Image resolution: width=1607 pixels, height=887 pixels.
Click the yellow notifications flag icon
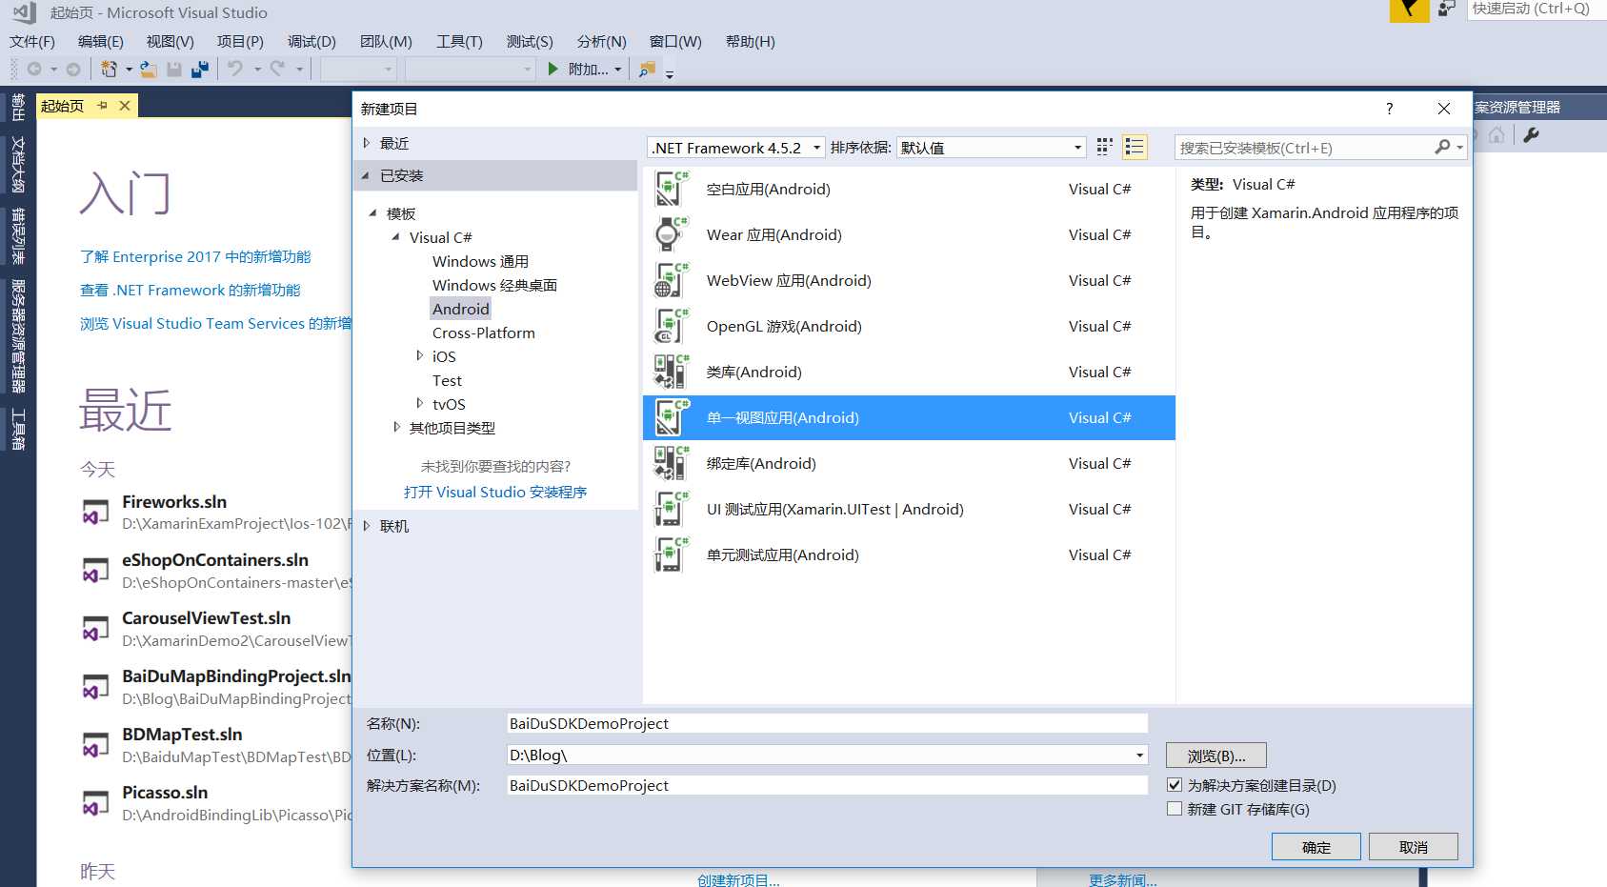coord(1409,10)
